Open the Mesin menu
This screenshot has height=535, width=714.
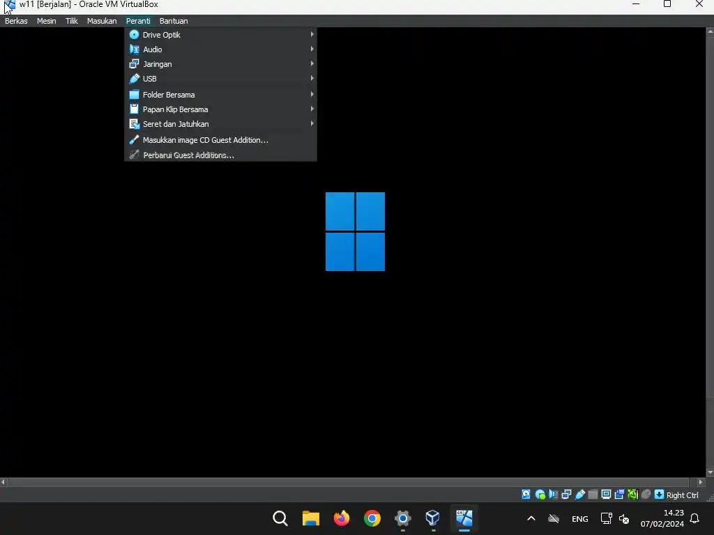47,21
